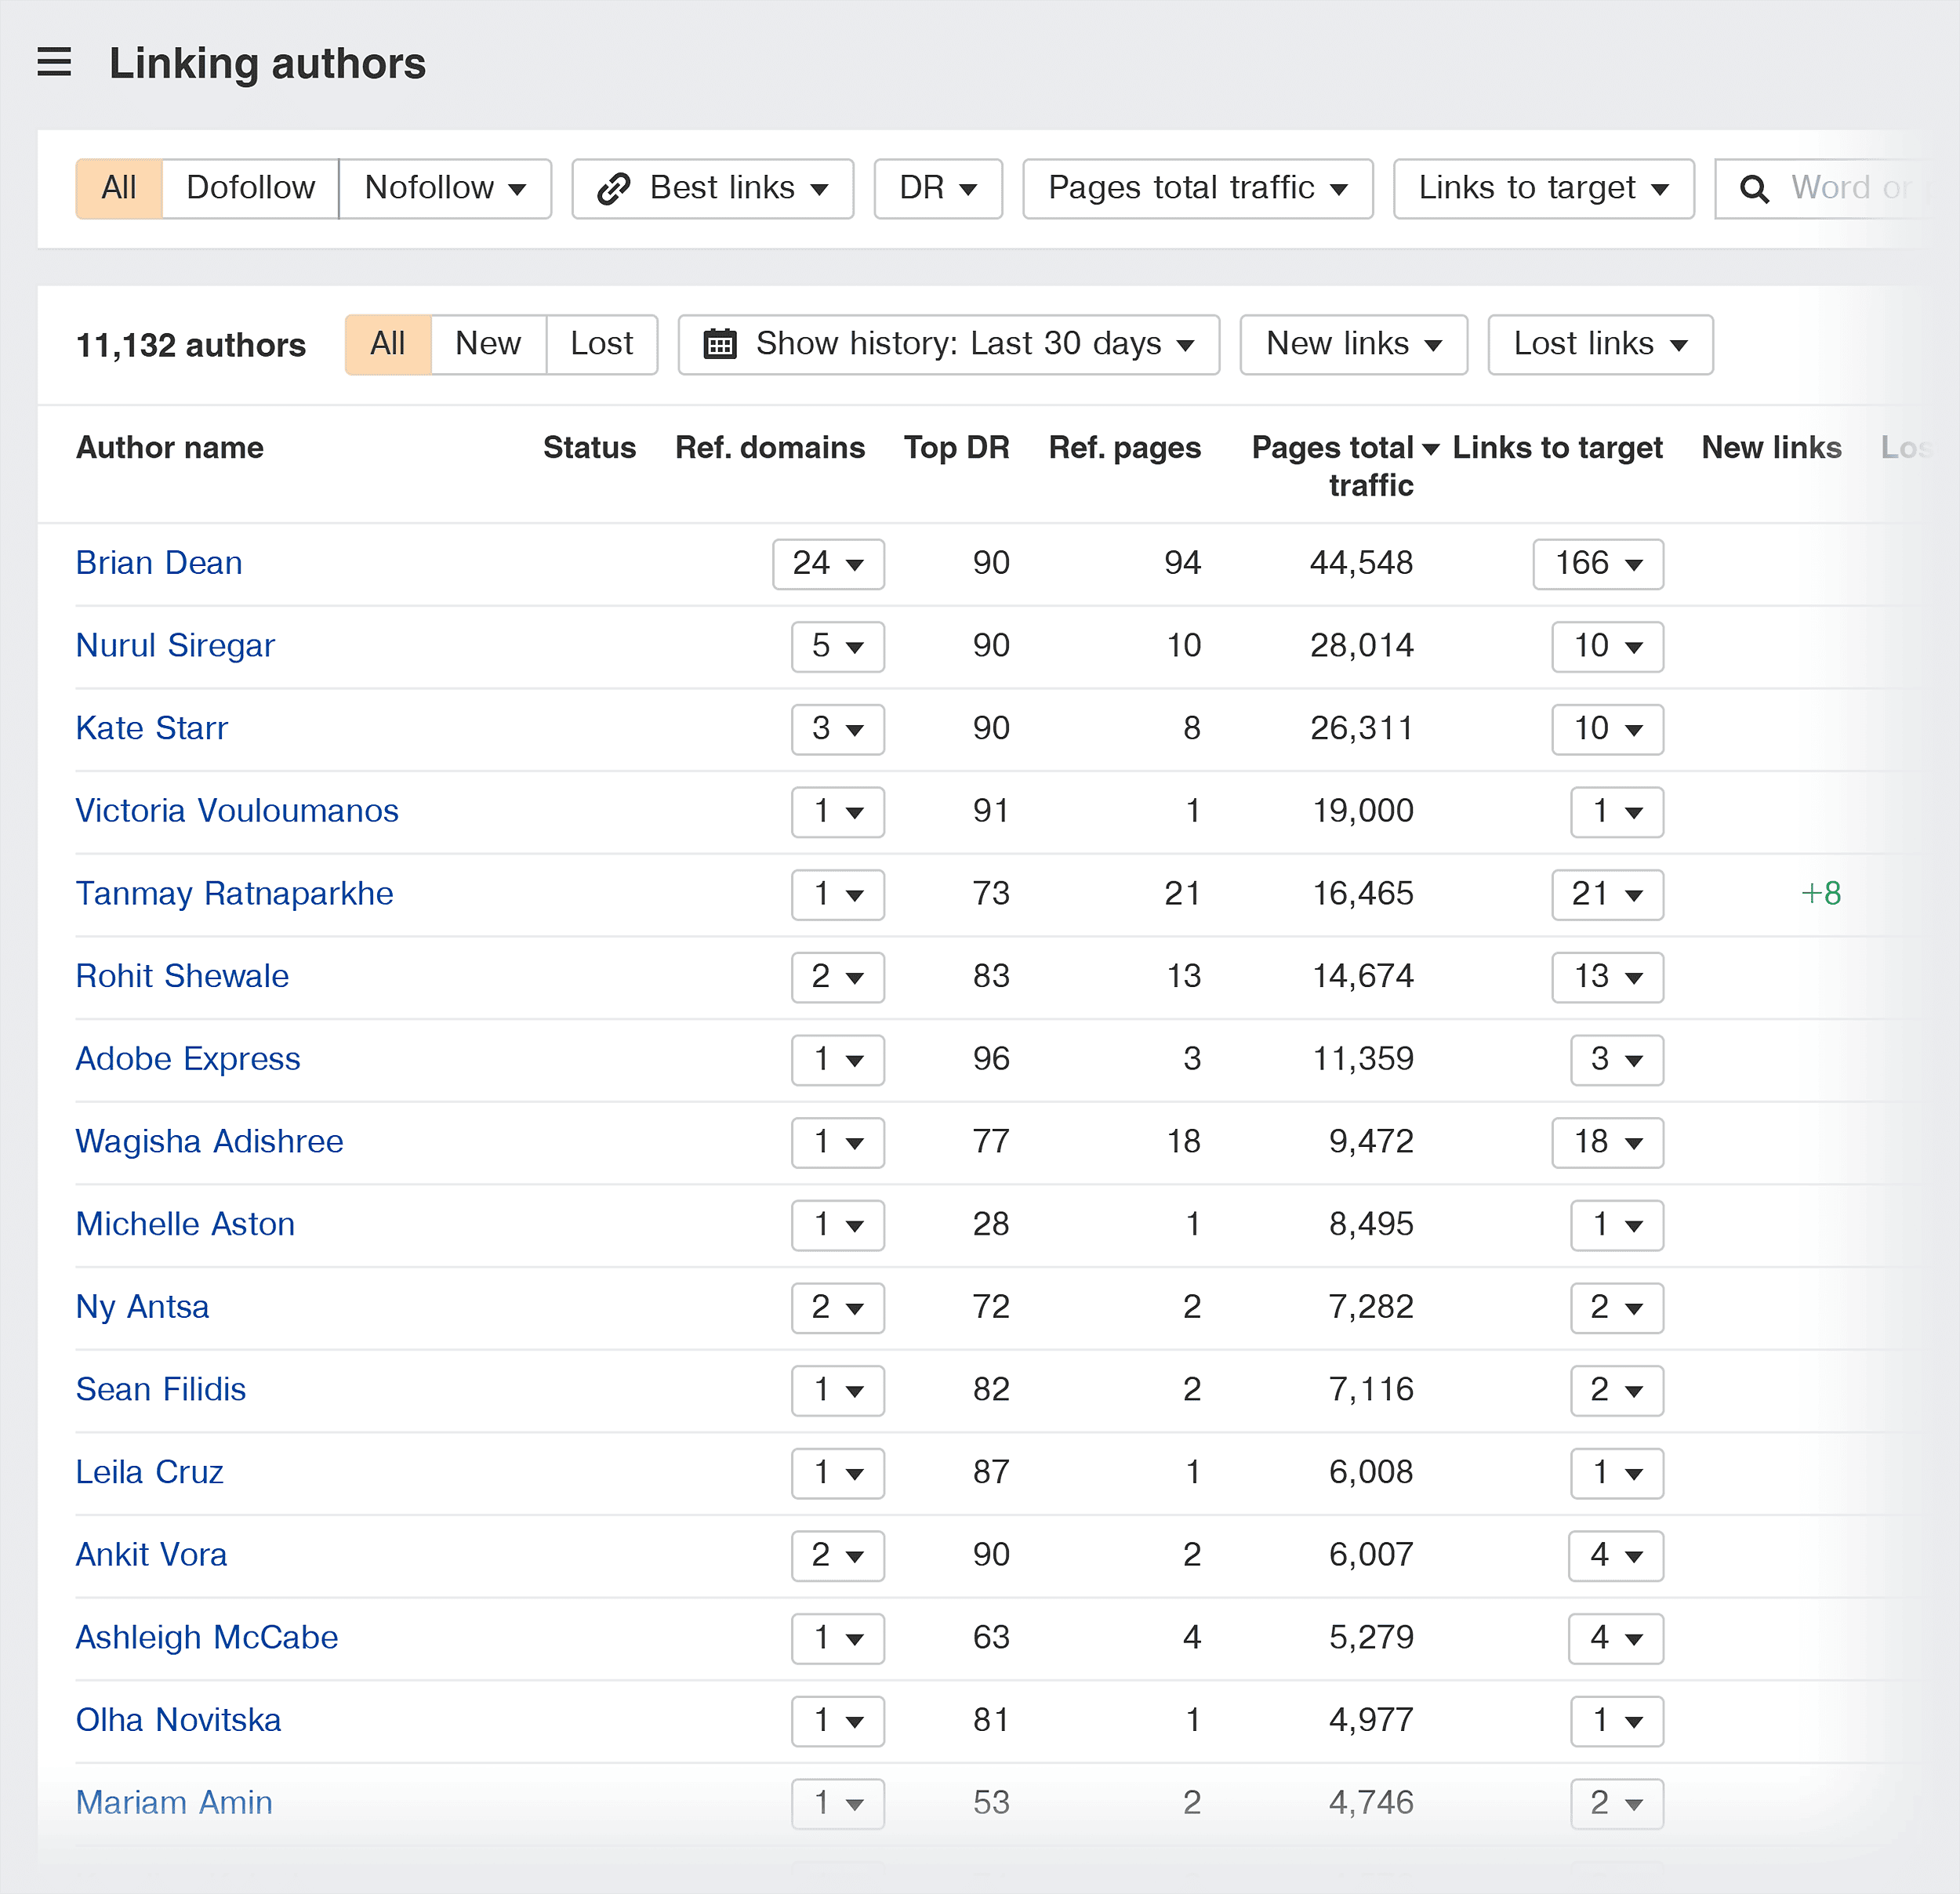Switch to the All status tab

point(388,344)
